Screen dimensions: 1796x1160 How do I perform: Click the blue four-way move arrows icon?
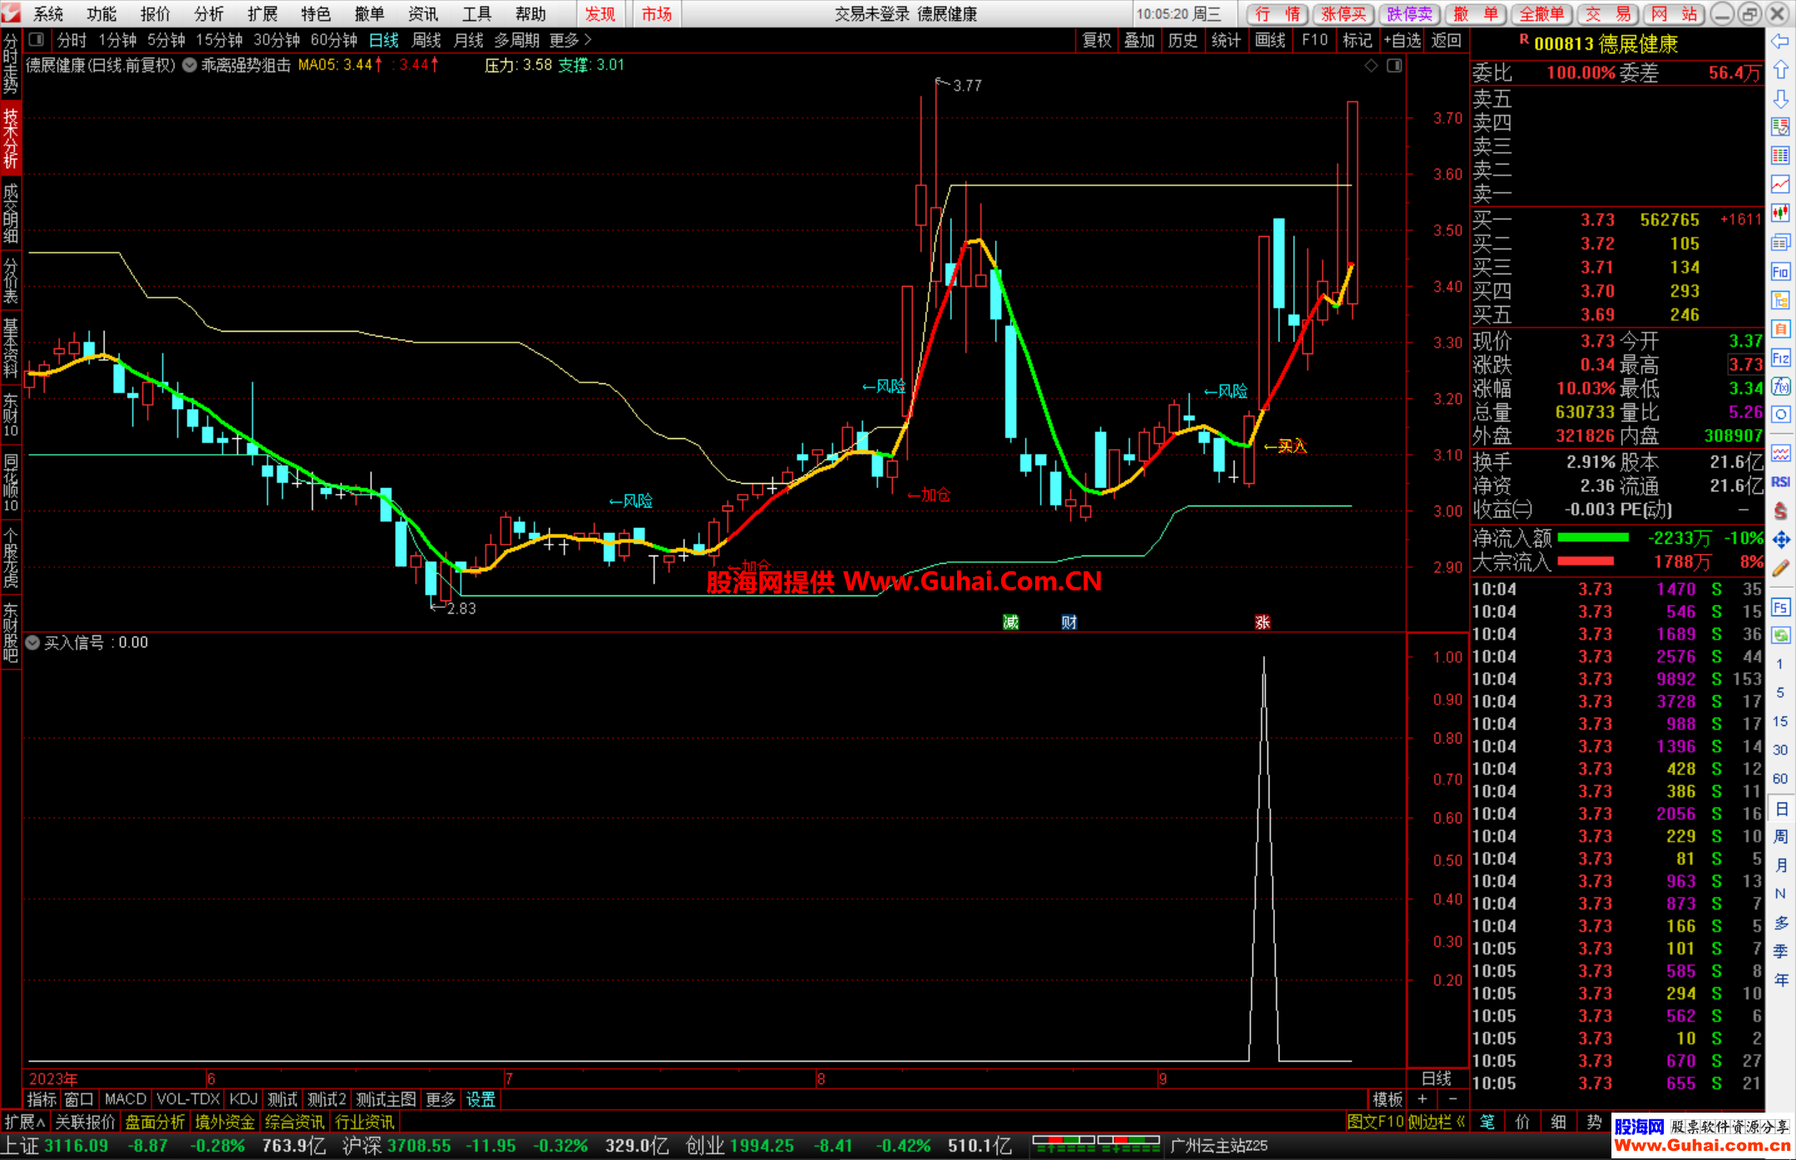[1780, 540]
